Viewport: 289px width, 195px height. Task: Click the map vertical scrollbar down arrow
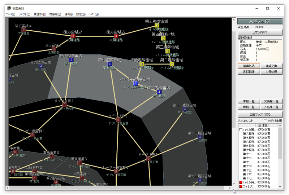click(234, 183)
